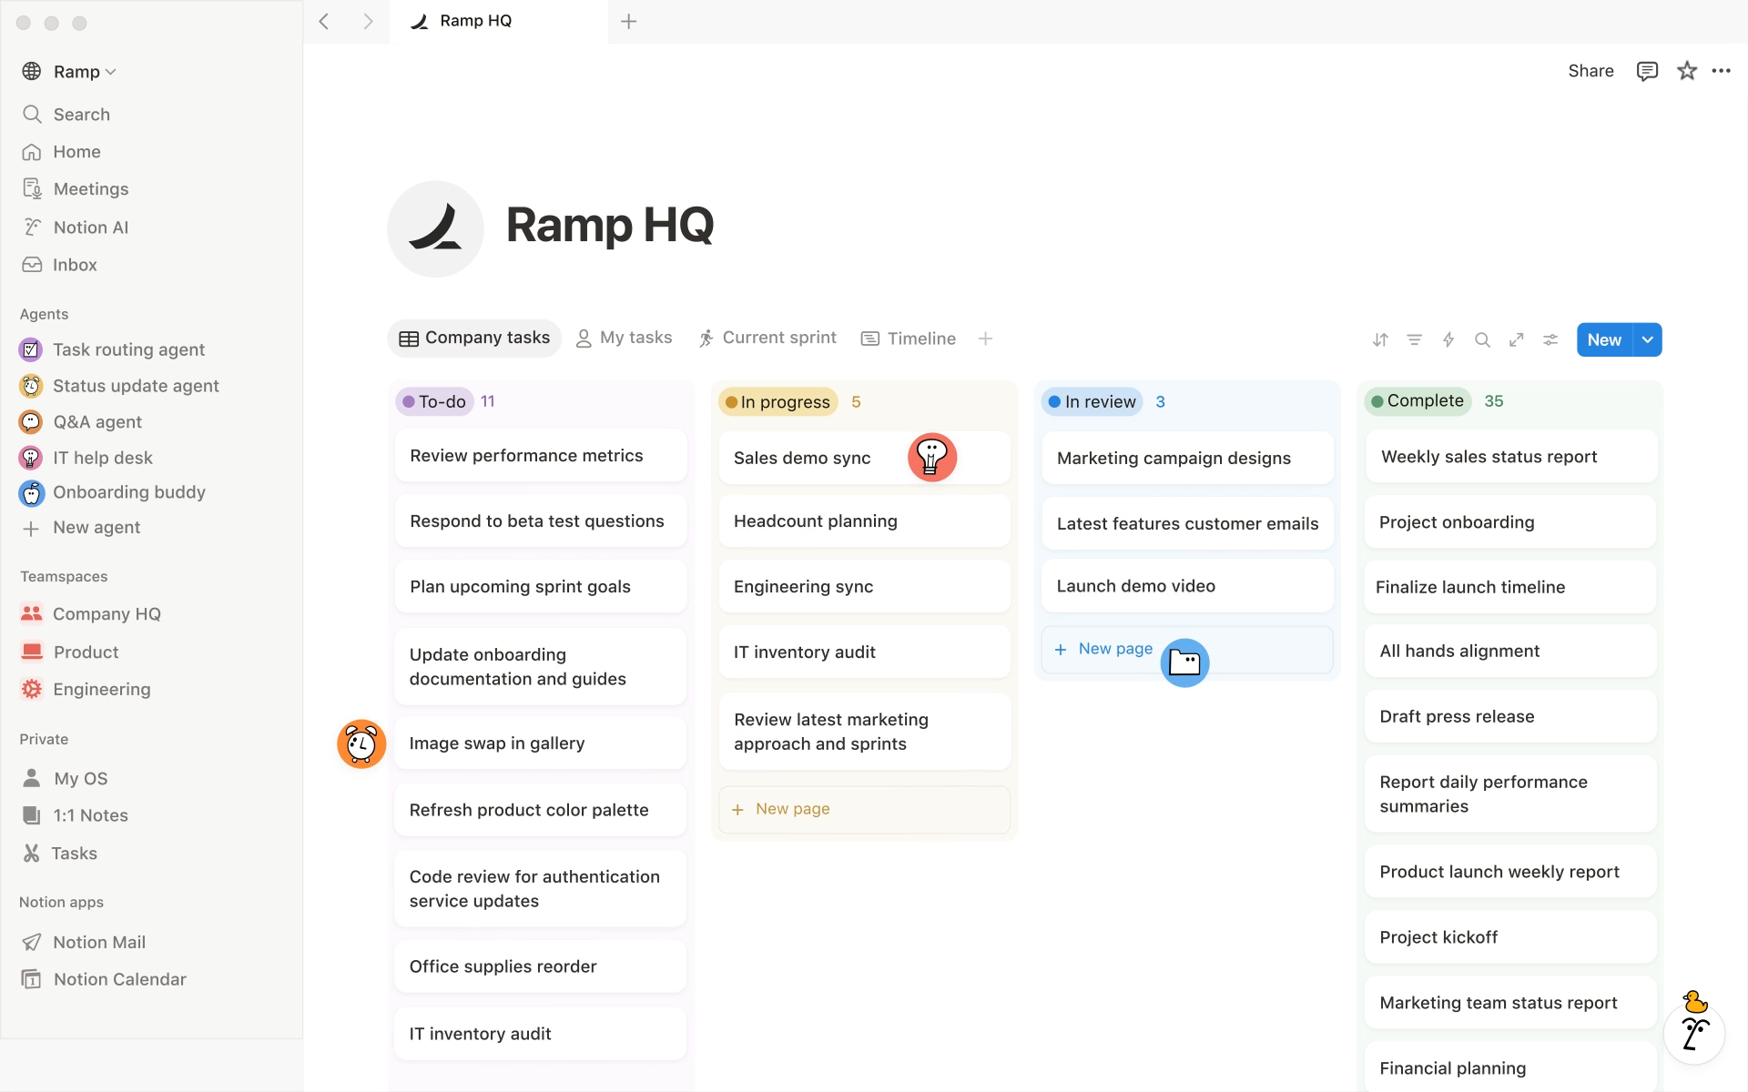This screenshot has height=1092, width=1748.
Task: Open the Inbox tray icon
Action: 32,265
